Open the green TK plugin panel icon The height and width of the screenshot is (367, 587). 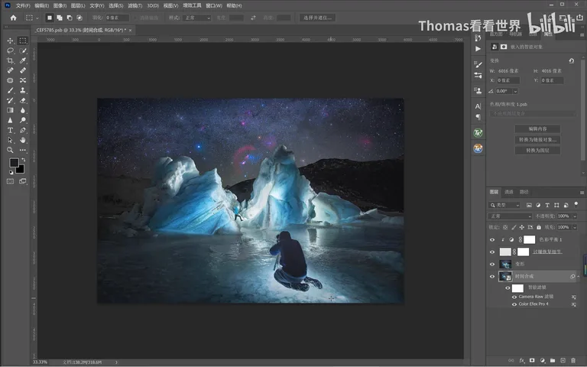click(x=478, y=133)
